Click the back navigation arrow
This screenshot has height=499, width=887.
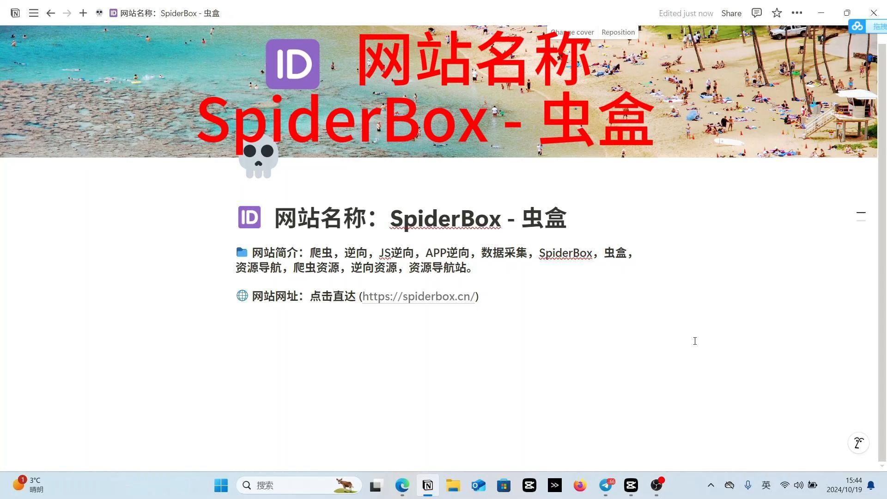point(50,12)
